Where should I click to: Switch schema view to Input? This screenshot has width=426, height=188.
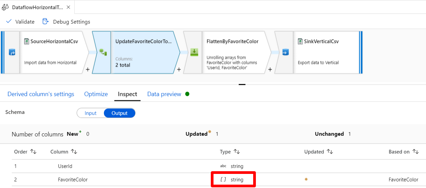click(90, 113)
